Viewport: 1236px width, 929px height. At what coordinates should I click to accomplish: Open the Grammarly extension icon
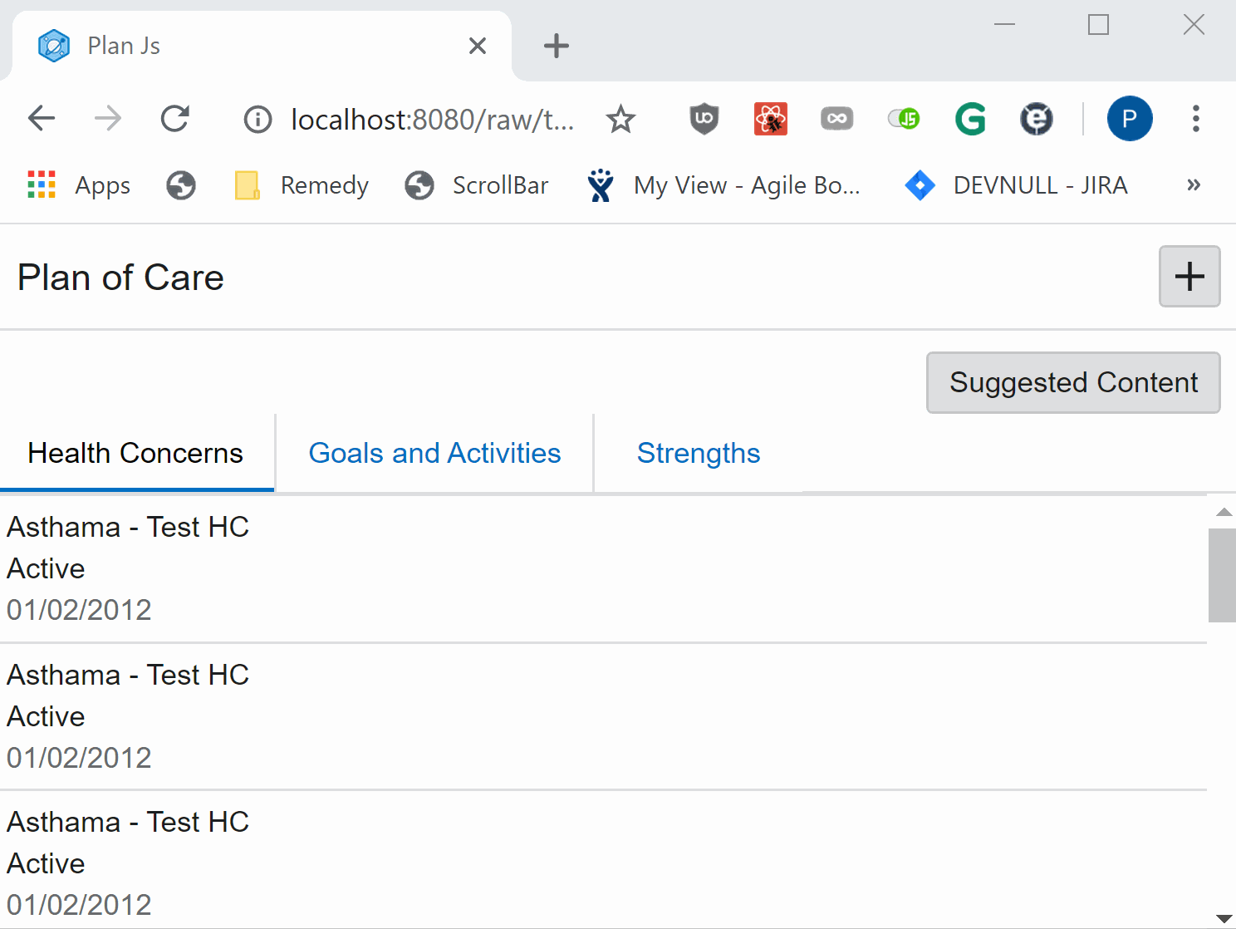(970, 120)
